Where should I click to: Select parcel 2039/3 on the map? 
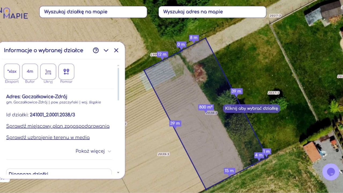point(163,154)
